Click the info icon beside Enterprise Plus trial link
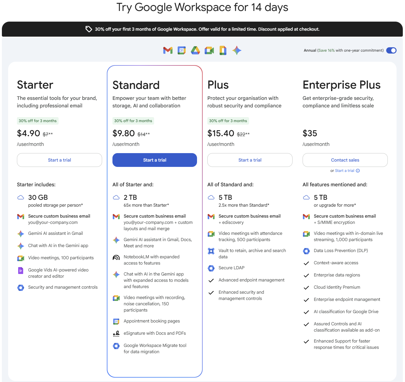 click(x=358, y=171)
